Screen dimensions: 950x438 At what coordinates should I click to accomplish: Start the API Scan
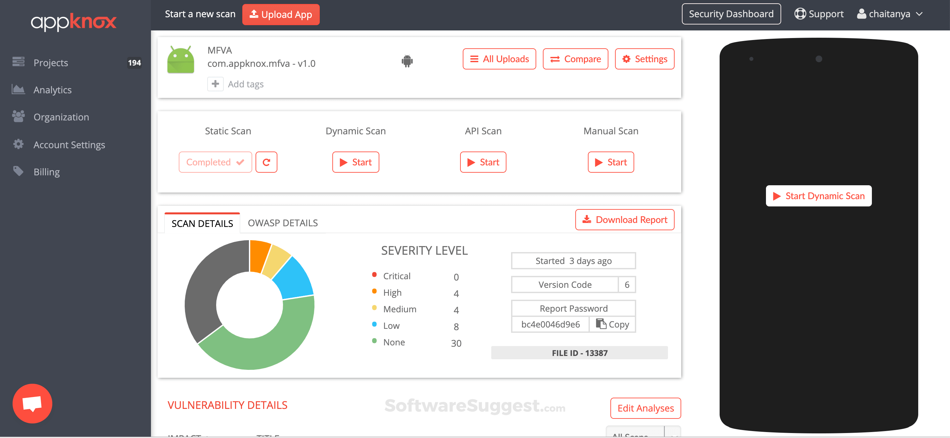click(x=483, y=162)
